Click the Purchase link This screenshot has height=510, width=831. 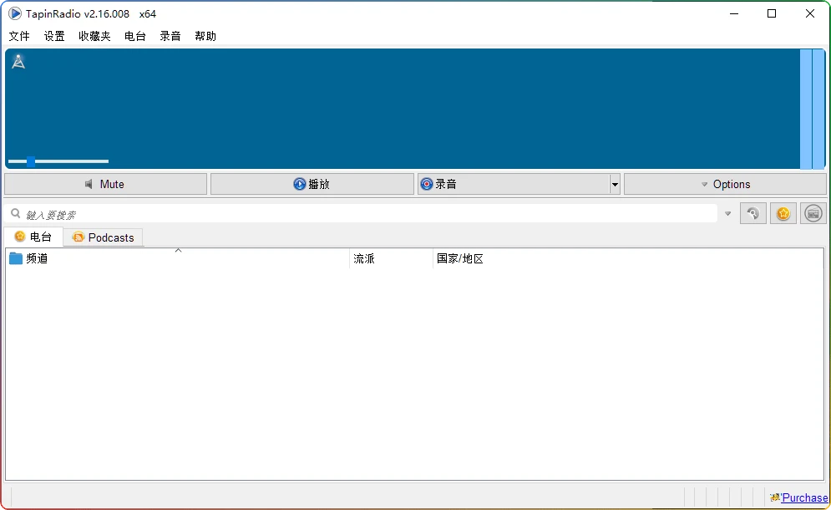click(804, 497)
